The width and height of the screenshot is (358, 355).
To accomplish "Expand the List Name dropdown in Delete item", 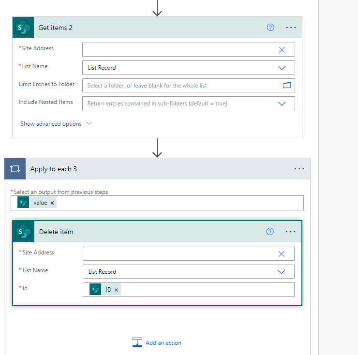I will point(281,272).
